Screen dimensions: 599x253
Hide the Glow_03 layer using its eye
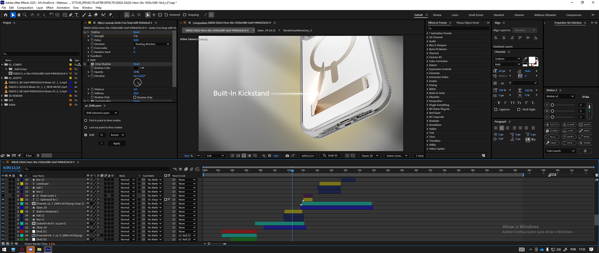click(x=3, y=207)
